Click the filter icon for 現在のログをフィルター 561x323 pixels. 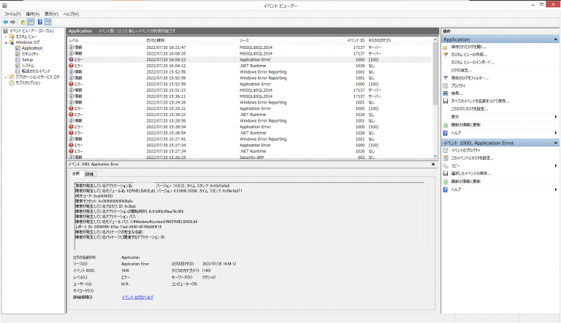[446, 77]
